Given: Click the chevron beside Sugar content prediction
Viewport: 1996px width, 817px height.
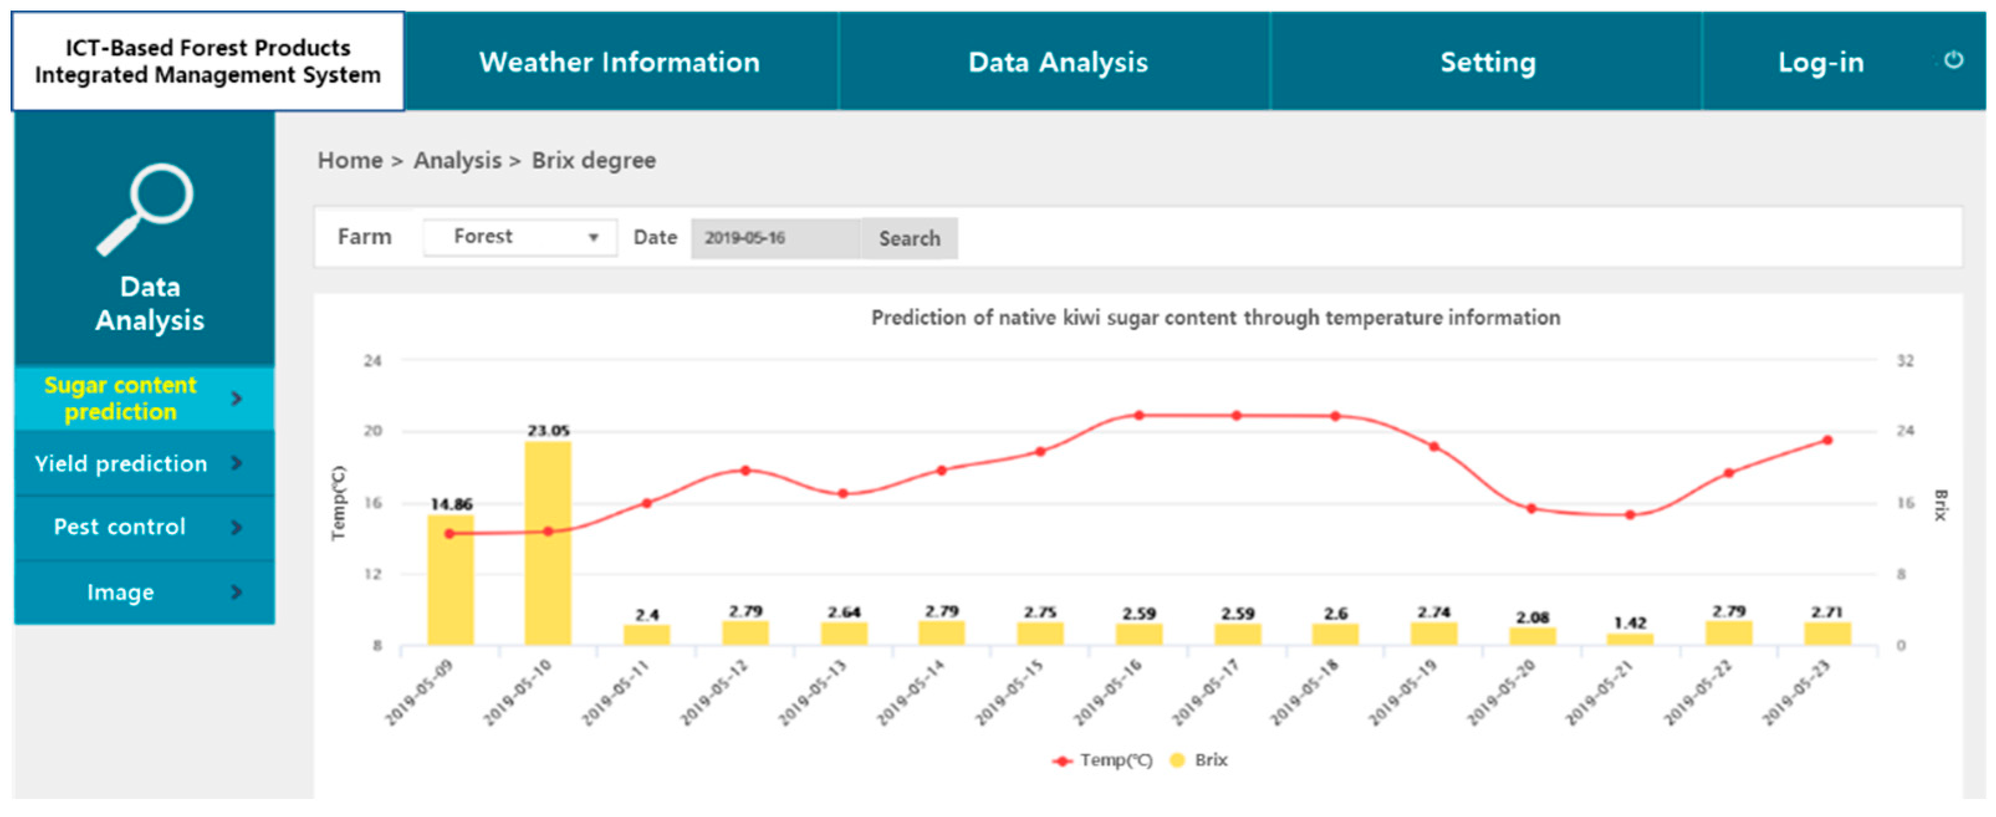Looking at the screenshot, I should point(236,399).
